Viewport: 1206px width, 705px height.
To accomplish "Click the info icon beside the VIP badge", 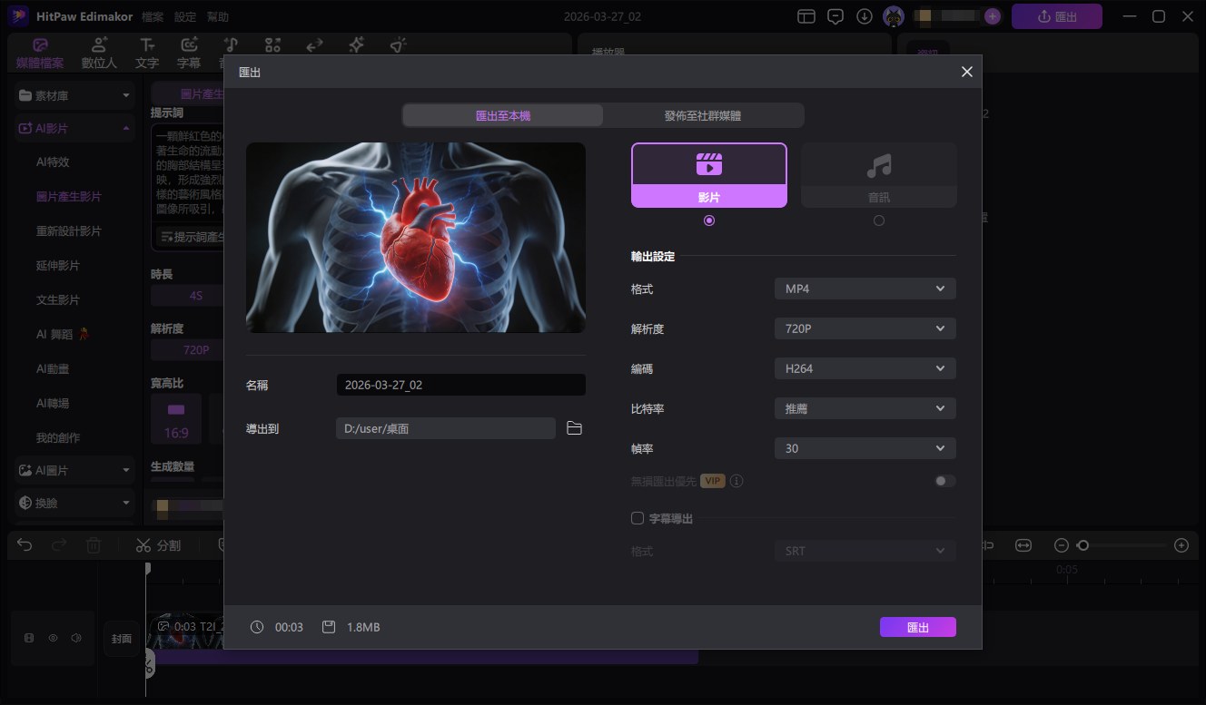I will click(736, 481).
